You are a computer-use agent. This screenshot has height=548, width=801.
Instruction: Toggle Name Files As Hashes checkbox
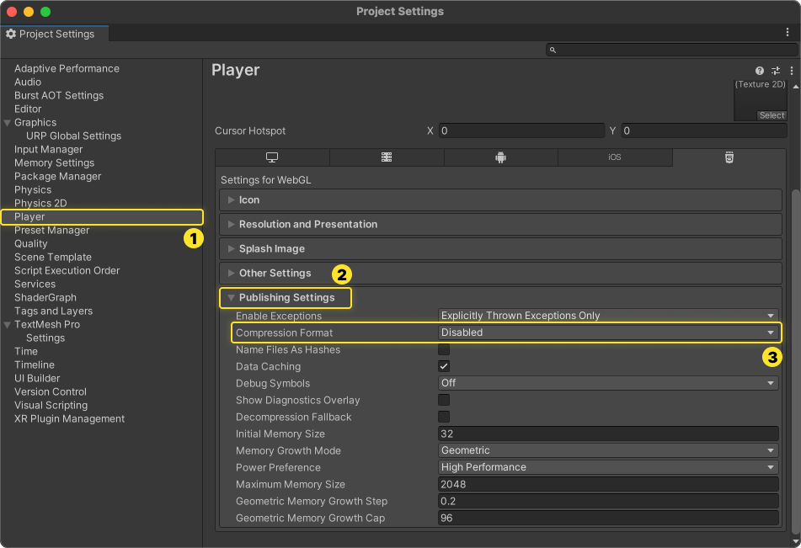[444, 349]
